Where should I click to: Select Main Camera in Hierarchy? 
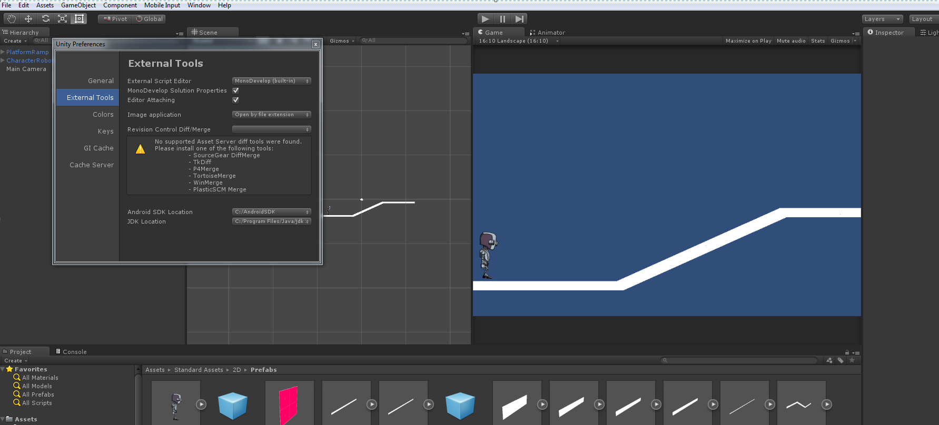pos(26,69)
